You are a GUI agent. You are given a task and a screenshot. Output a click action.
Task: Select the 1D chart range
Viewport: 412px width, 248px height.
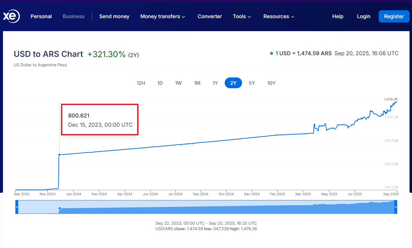[160, 83]
